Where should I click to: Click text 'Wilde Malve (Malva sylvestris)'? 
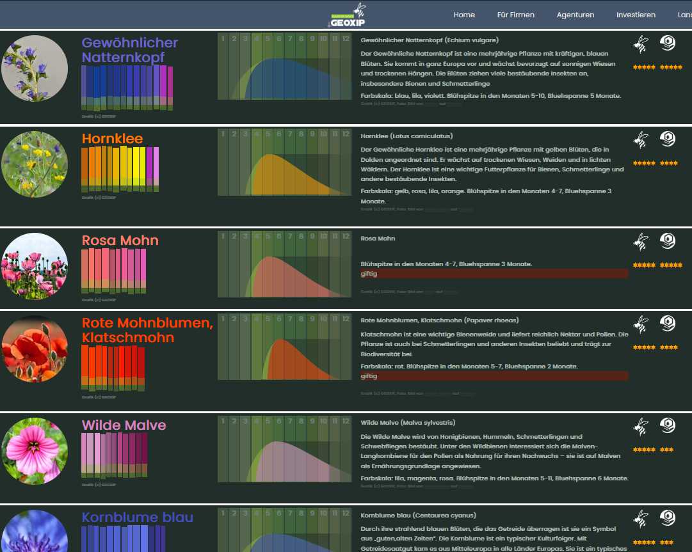(408, 423)
